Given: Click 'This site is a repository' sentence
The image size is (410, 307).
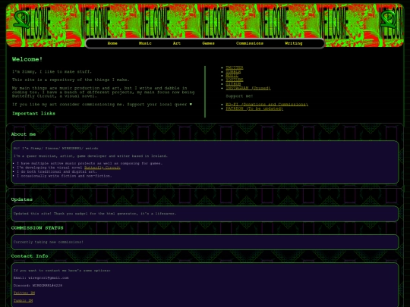Looking at the screenshot, I should [71, 80].
